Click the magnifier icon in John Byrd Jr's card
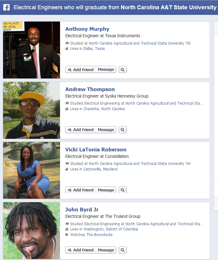Viewport: 218px width, 260px height. [123, 250]
